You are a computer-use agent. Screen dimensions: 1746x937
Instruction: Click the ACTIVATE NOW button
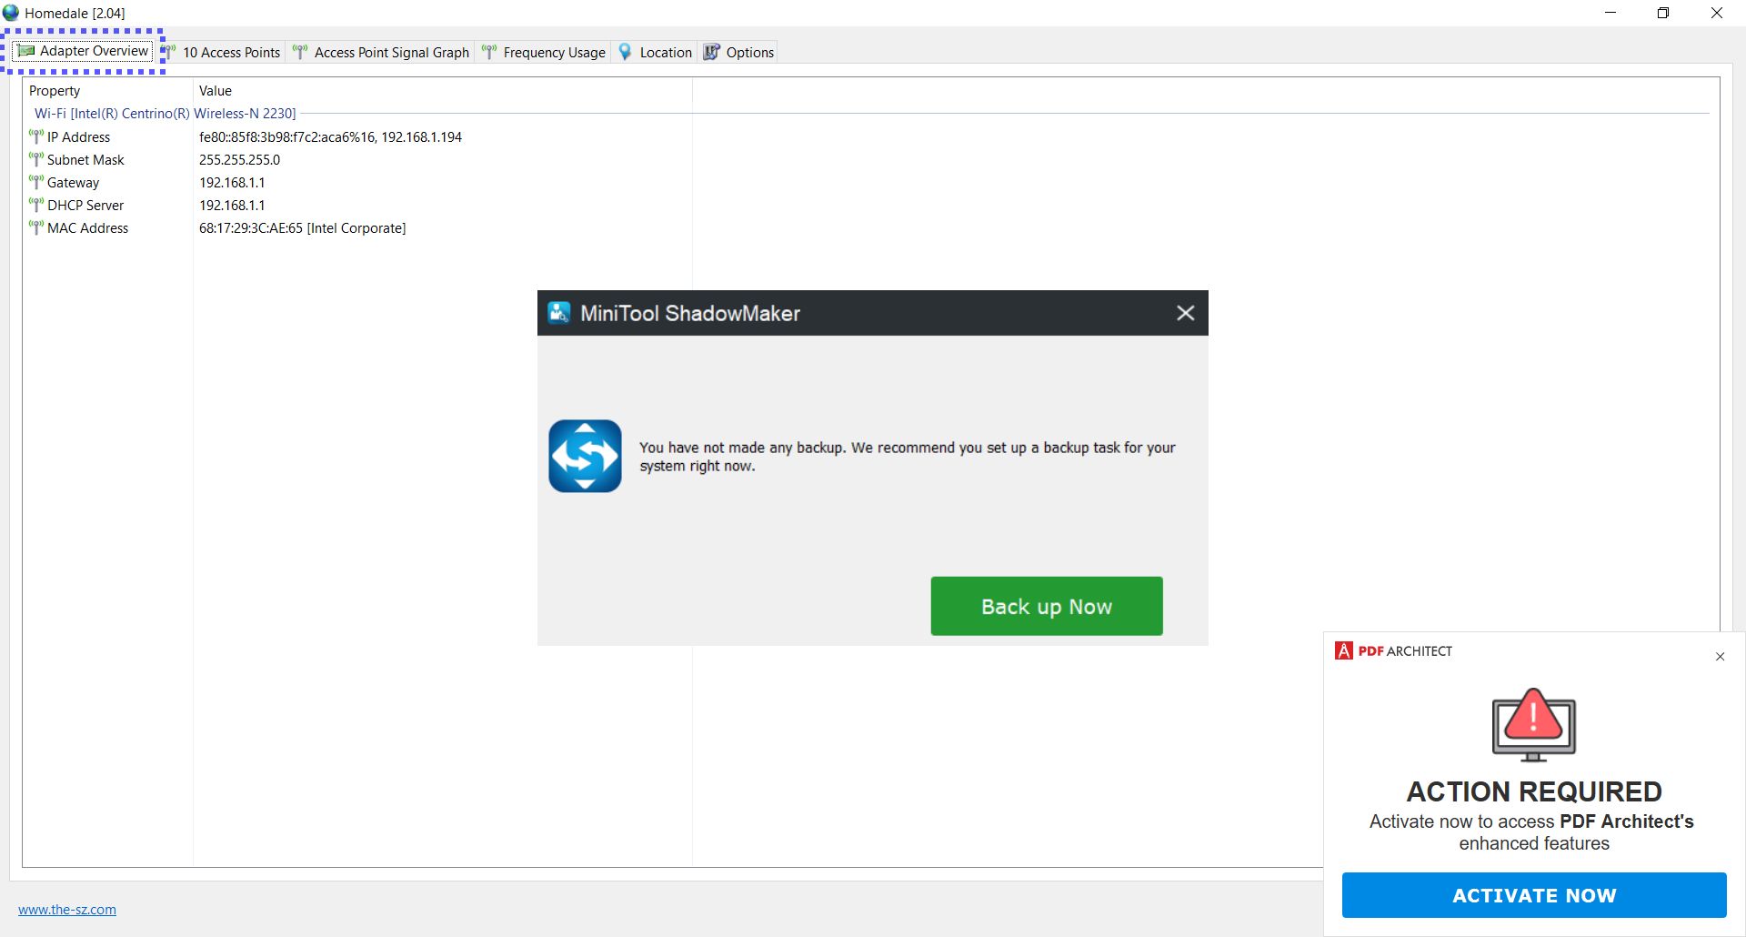(1534, 895)
